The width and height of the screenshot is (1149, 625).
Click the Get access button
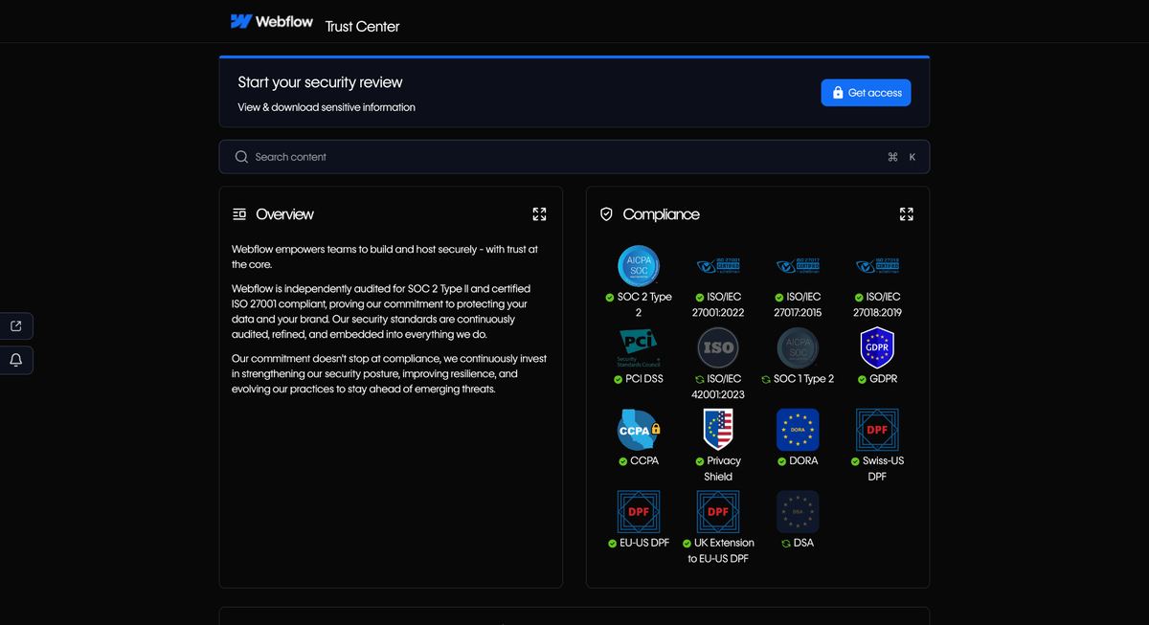tap(866, 93)
